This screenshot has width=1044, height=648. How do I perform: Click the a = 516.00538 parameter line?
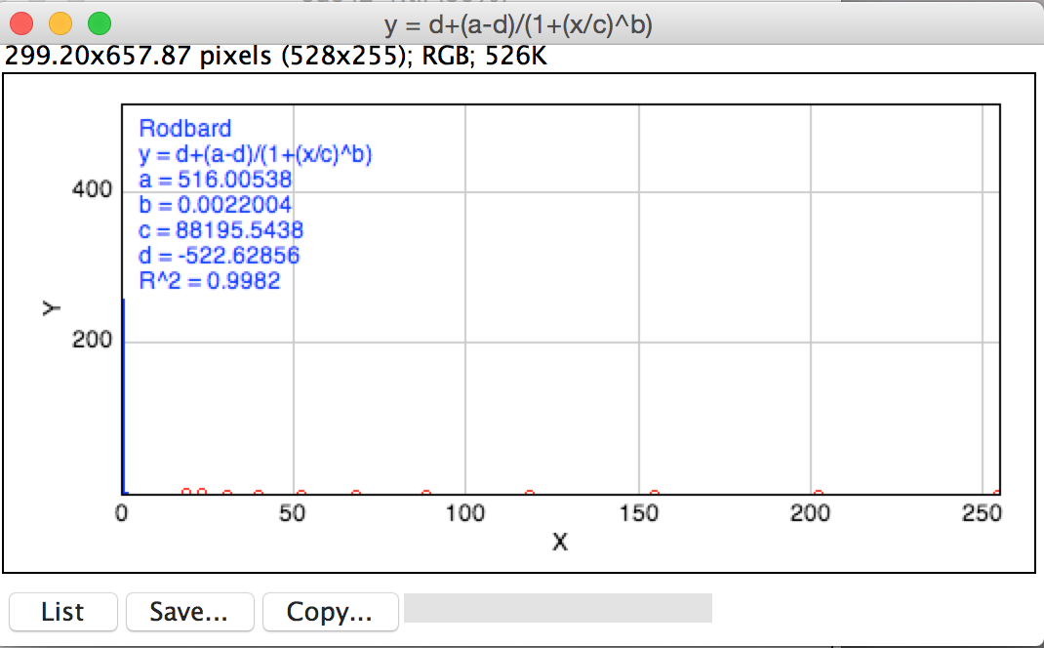click(216, 180)
